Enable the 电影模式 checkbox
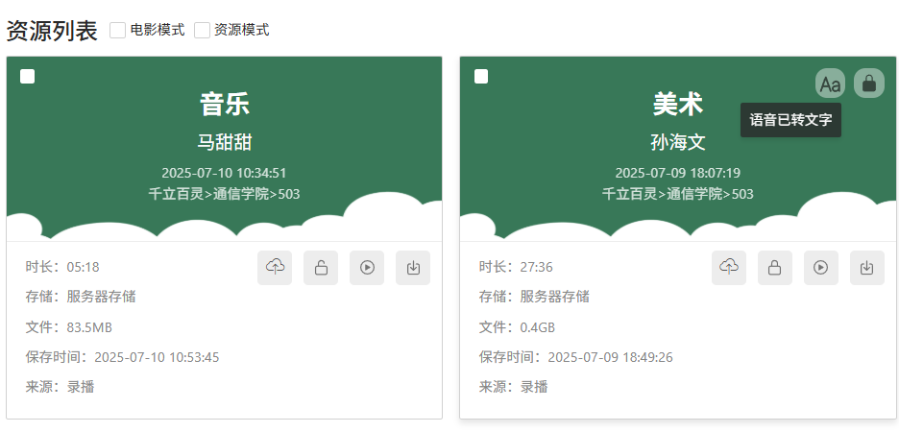 [x=118, y=31]
